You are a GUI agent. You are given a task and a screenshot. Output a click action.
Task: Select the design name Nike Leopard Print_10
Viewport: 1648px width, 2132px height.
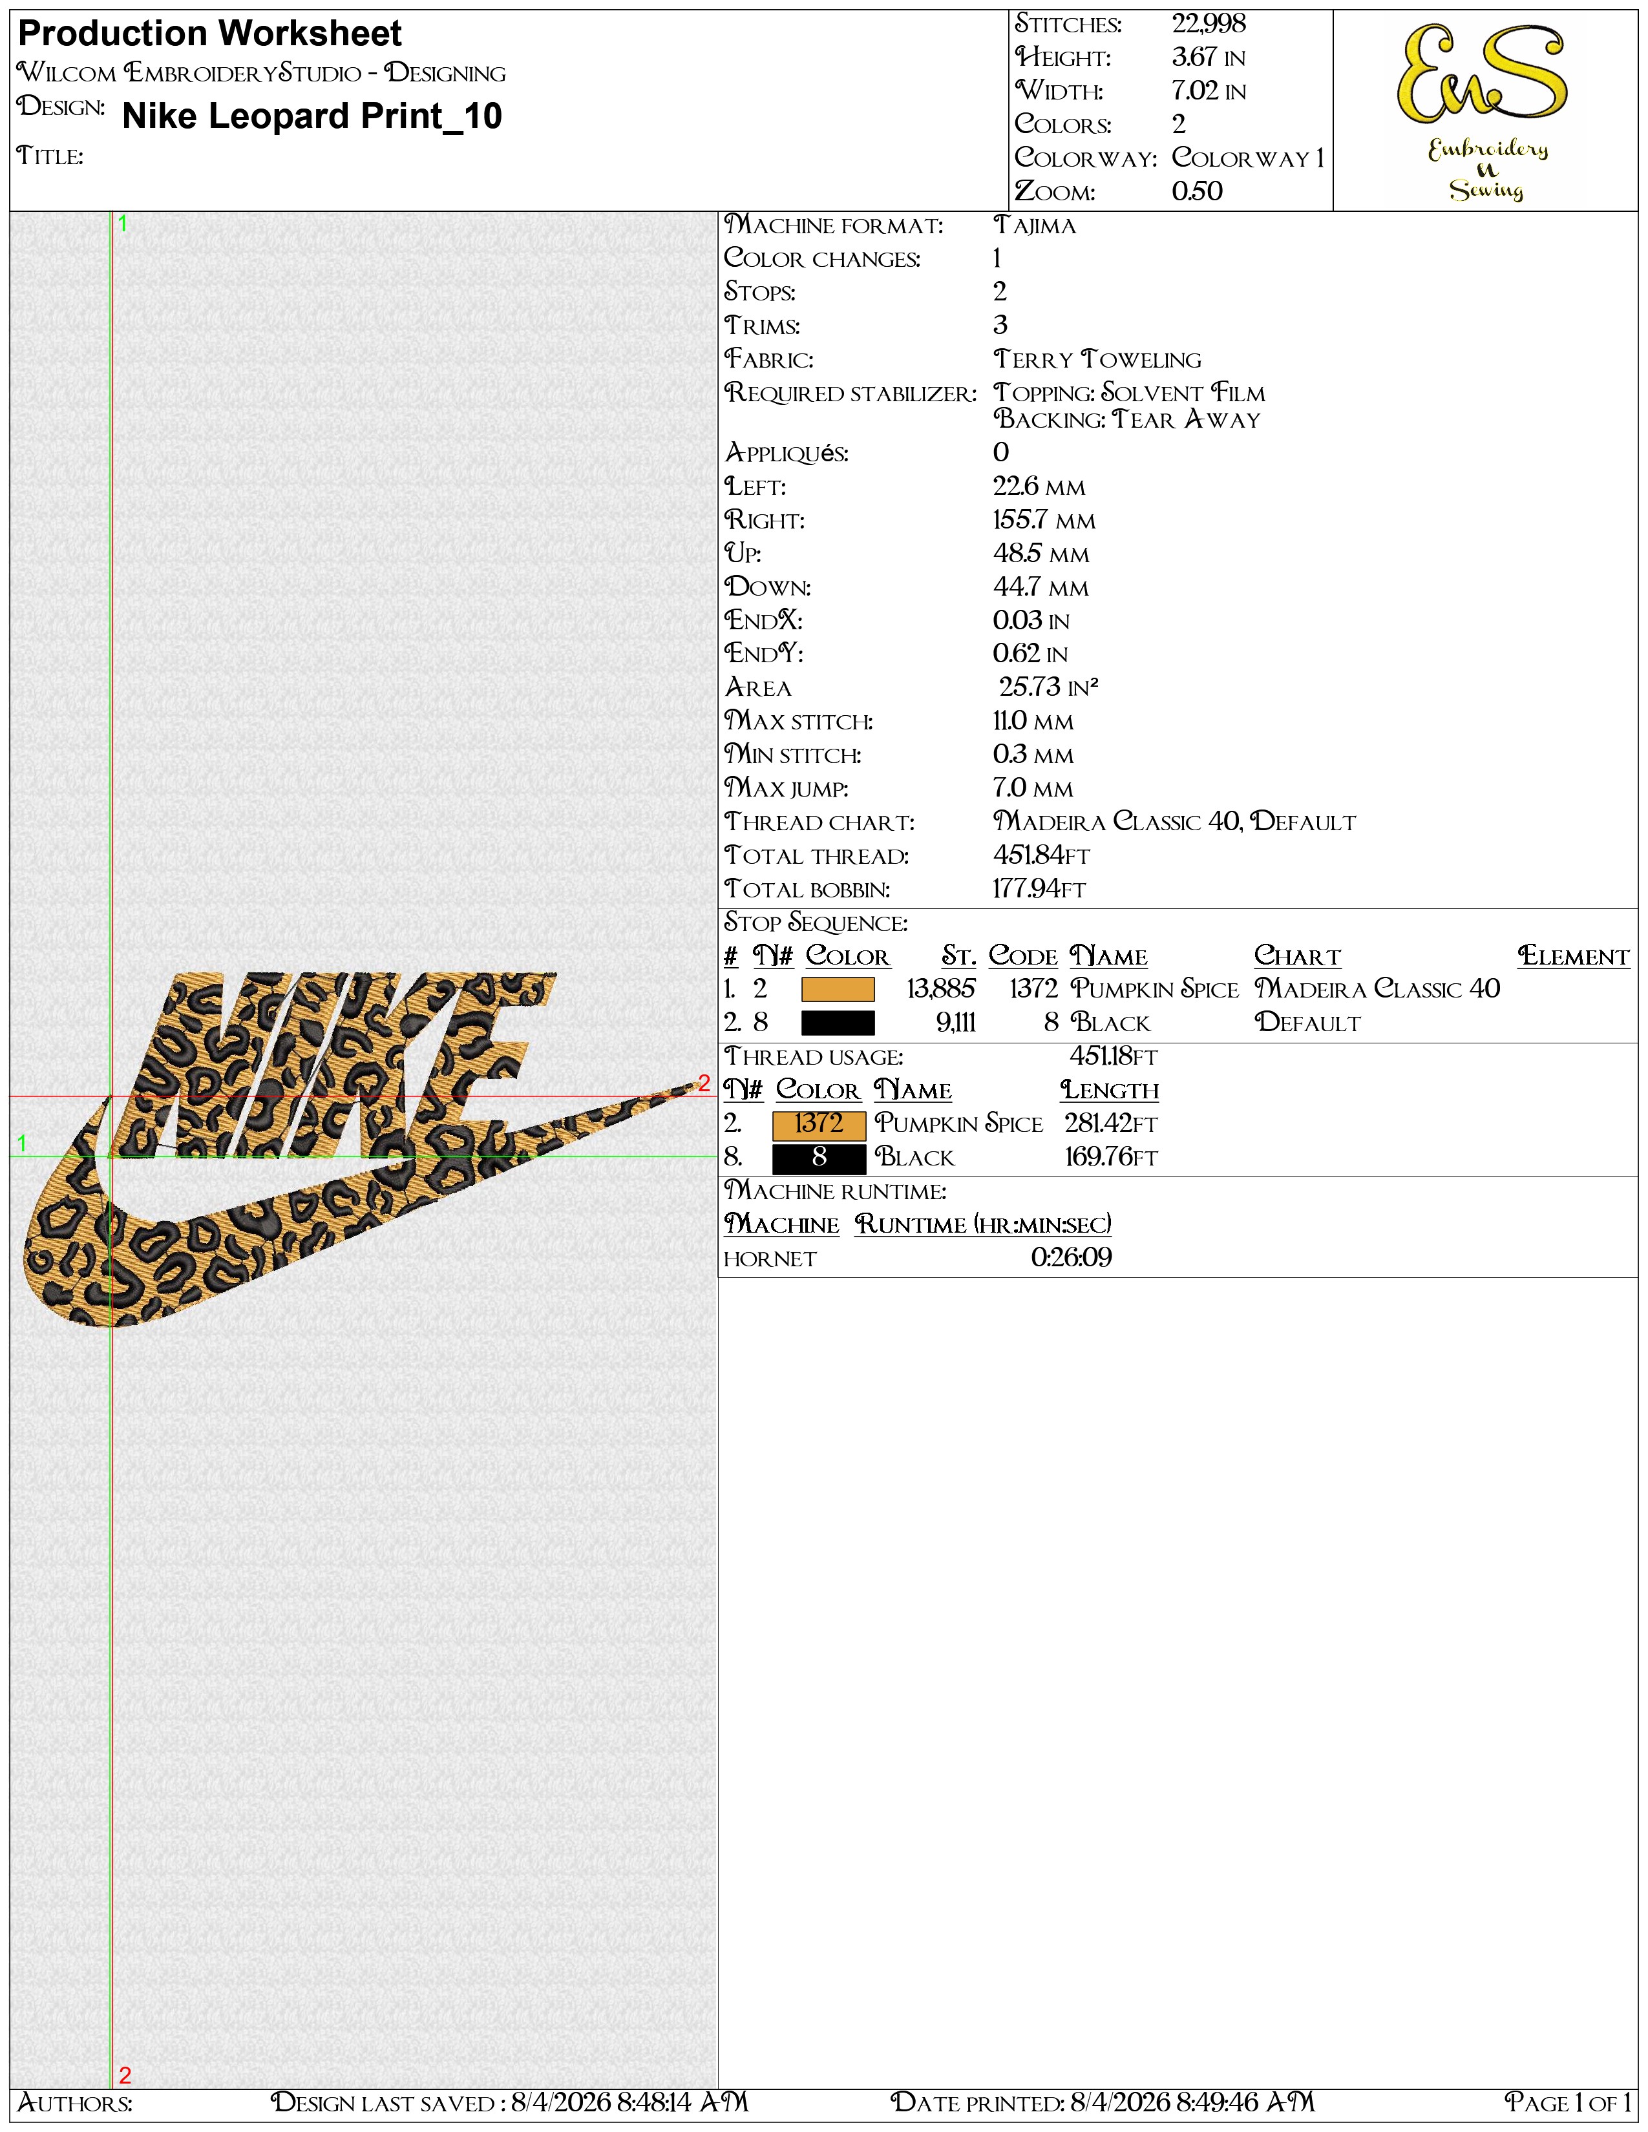click(312, 116)
